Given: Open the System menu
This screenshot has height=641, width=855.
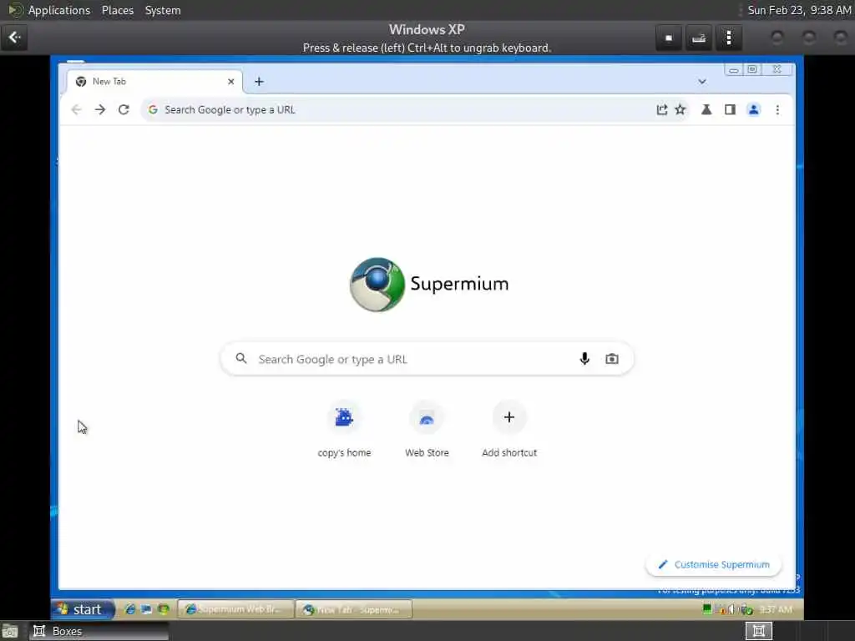Looking at the screenshot, I should click(x=163, y=10).
